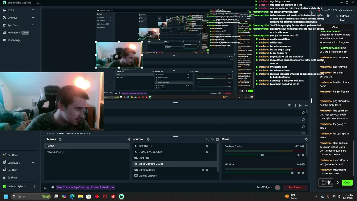Expand the Overlays chevron arrow
357x201 pixels.
coord(33,18)
